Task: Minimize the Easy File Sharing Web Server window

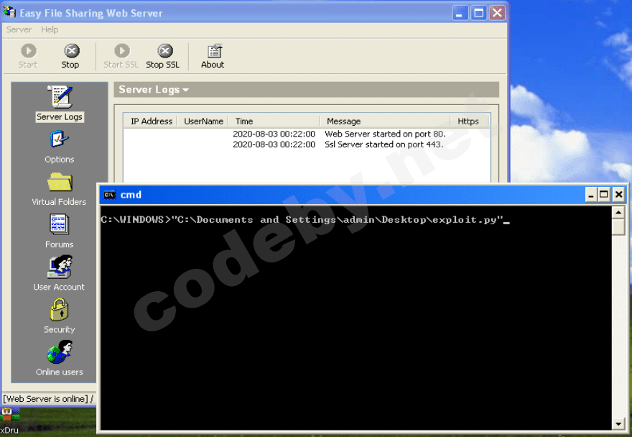Action: click(459, 13)
